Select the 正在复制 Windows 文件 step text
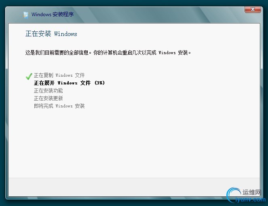268x206 pixels. coord(59,75)
